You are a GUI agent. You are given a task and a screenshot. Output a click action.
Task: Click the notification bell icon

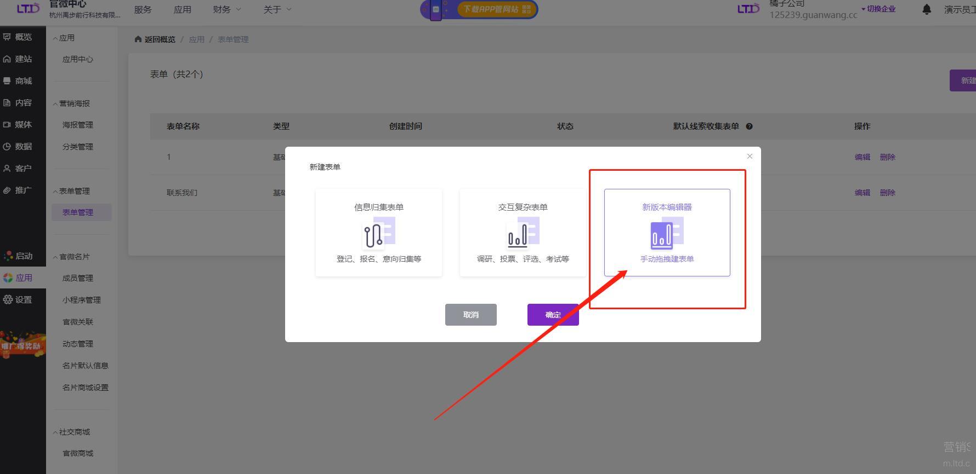click(926, 9)
